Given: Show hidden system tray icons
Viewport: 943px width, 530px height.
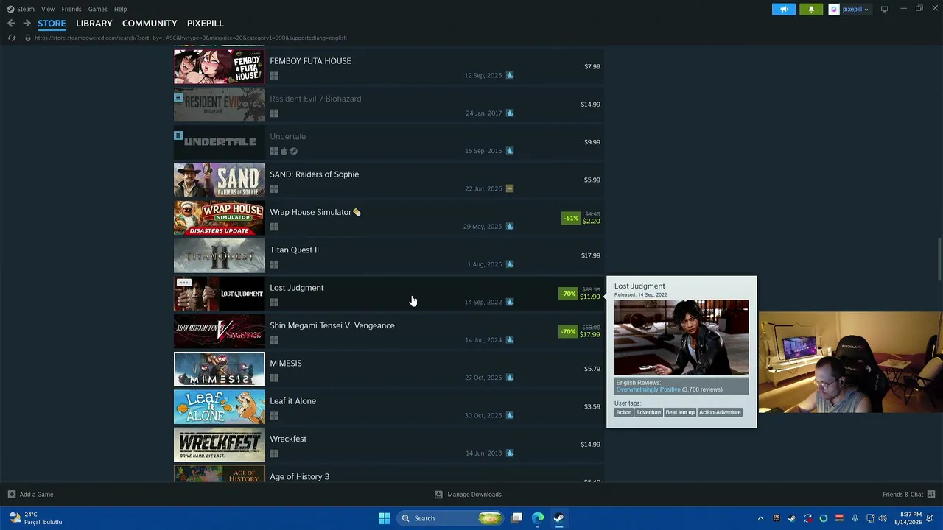Looking at the screenshot, I should (761, 518).
